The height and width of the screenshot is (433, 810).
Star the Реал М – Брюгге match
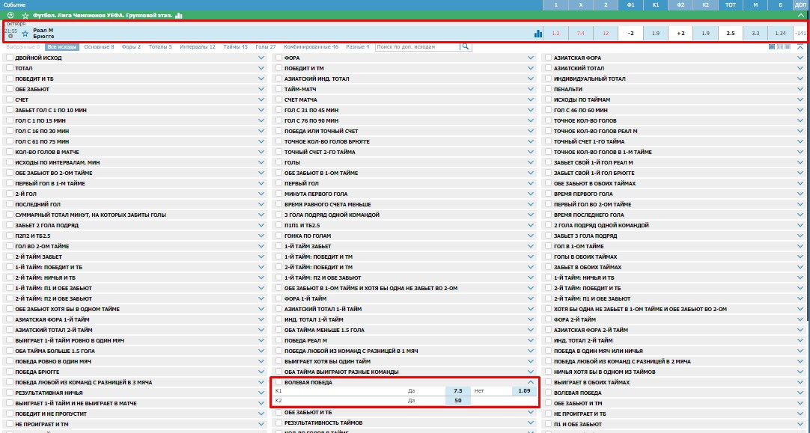[25, 34]
